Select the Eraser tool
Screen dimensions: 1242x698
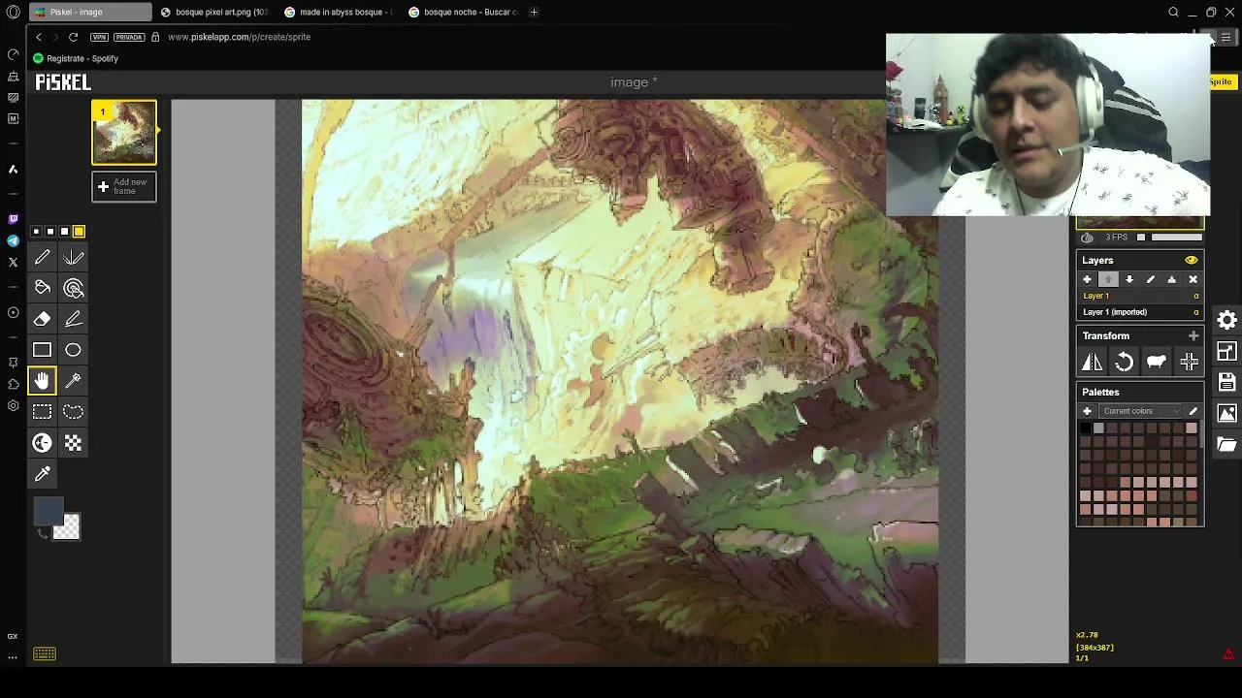click(x=42, y=319)
